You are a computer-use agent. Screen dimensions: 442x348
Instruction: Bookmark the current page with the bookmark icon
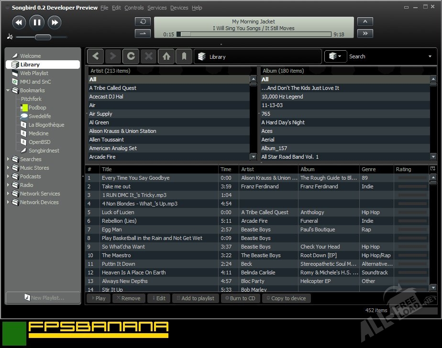(x=183, y=56)
